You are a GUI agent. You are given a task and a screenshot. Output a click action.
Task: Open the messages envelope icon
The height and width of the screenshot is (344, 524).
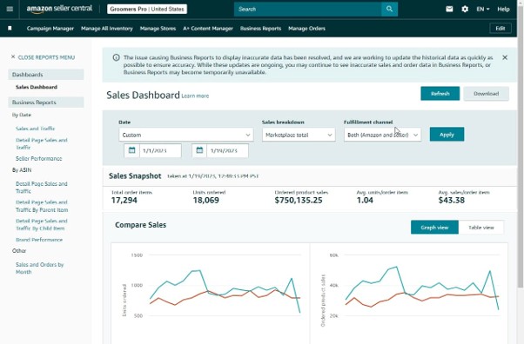pyautogui.click(x=449, y=9)
